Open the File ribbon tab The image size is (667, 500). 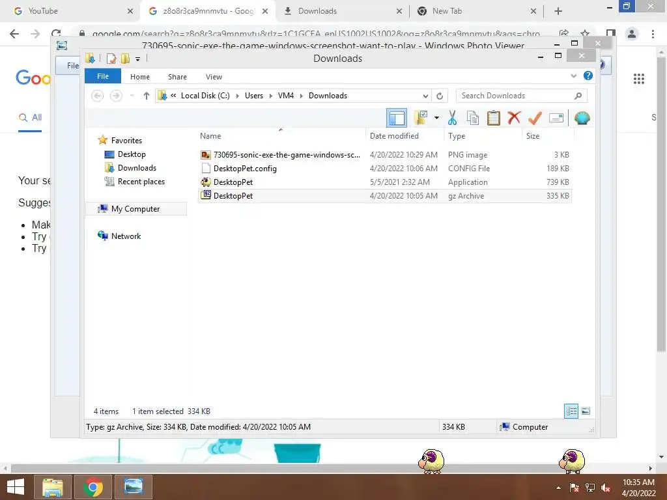tap(103, 77)
